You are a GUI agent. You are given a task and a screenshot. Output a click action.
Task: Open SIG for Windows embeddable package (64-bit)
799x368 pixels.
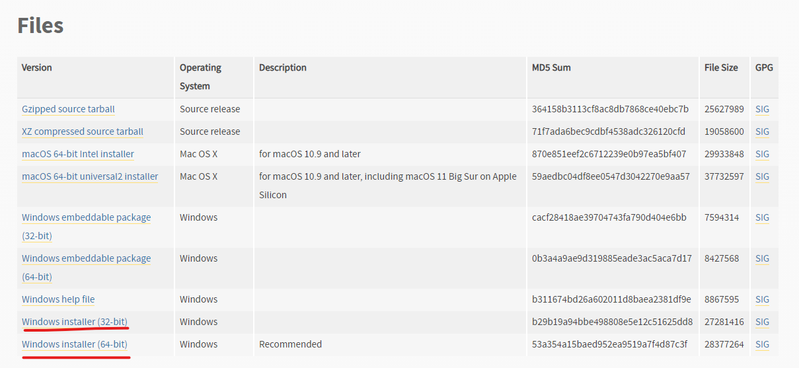point(762,258)
